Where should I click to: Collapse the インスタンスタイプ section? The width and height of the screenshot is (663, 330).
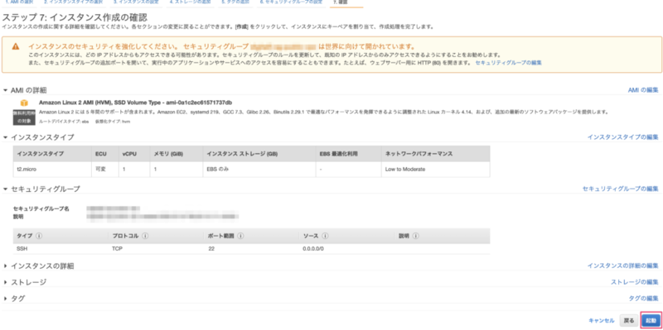(x=6, y=137)
